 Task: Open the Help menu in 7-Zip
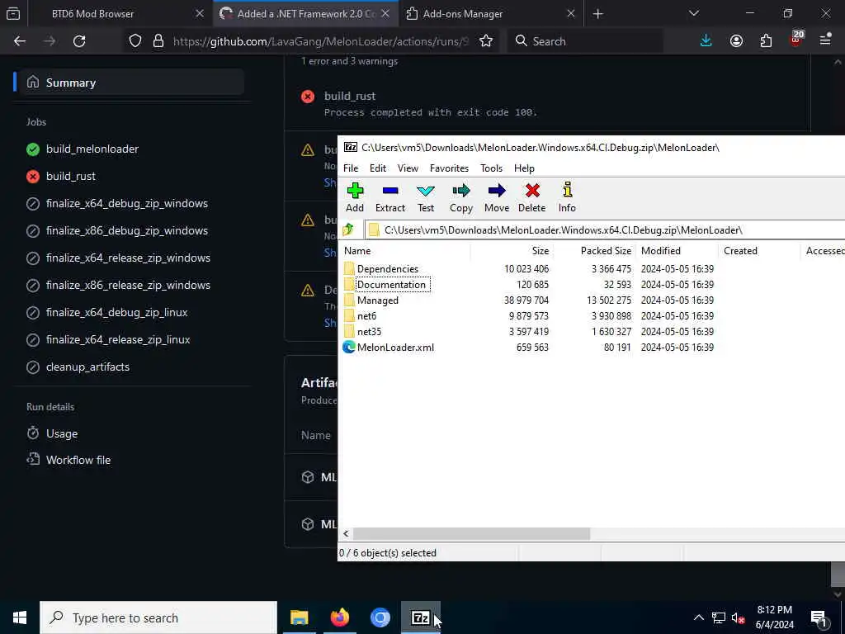[x=524, y=168]
